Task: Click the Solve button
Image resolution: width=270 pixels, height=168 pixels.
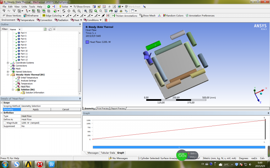Action: coord(63,6)
